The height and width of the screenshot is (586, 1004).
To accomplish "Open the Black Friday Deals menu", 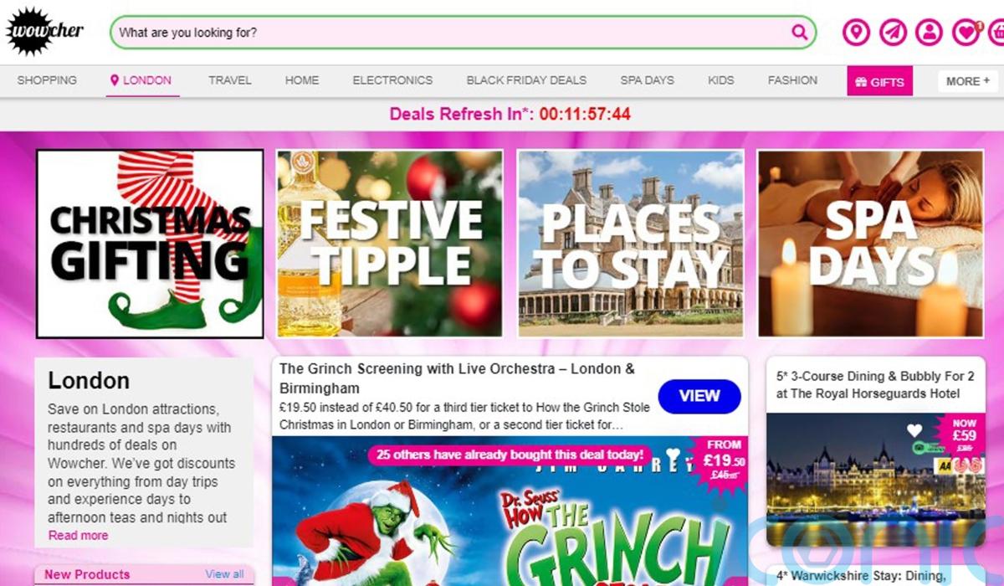I will coord(526,80).
